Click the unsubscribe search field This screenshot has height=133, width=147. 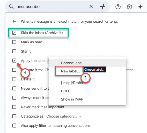point(52,7)
